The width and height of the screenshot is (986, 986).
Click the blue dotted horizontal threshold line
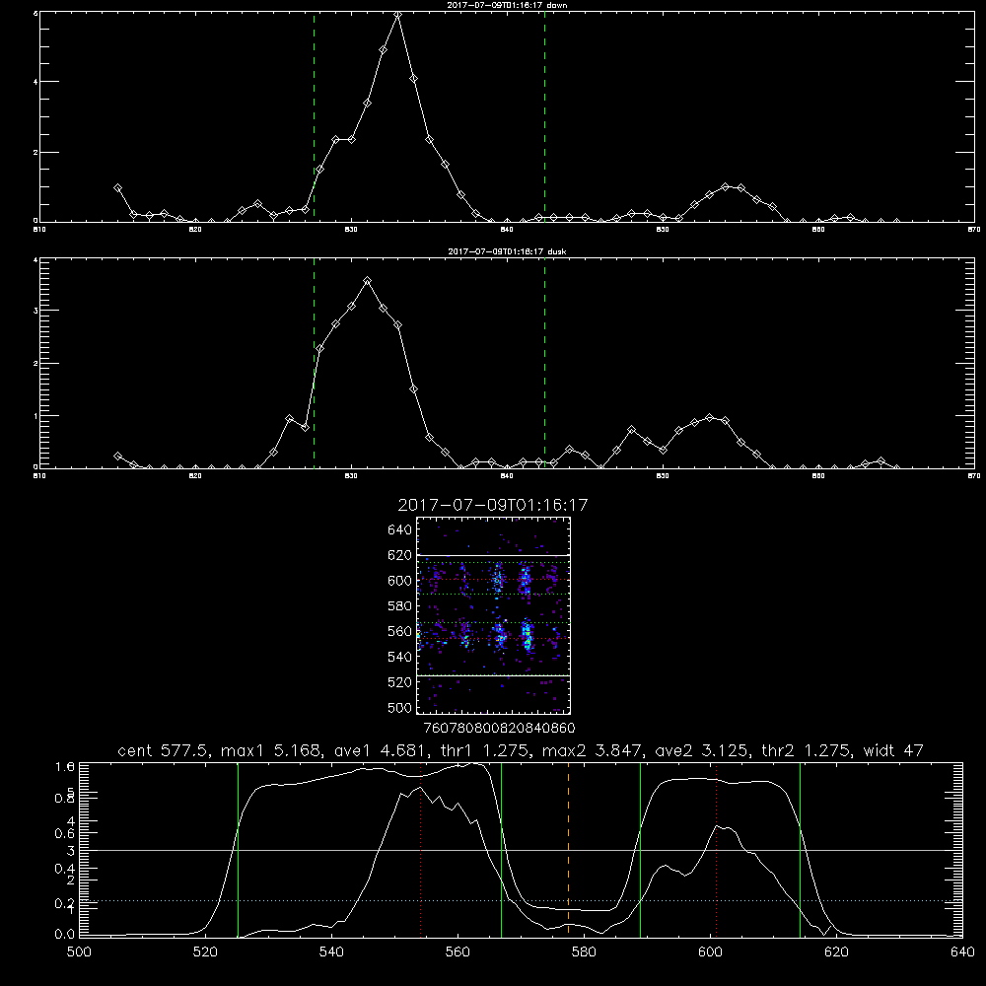point(521,900)
